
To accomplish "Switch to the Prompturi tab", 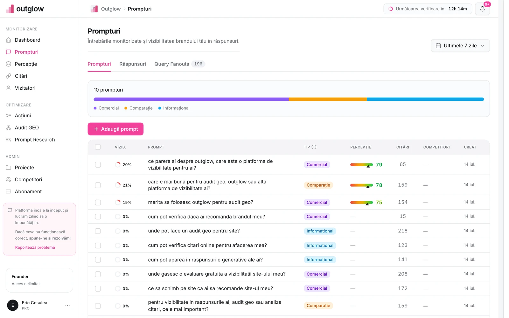I will tap(99, 64).
